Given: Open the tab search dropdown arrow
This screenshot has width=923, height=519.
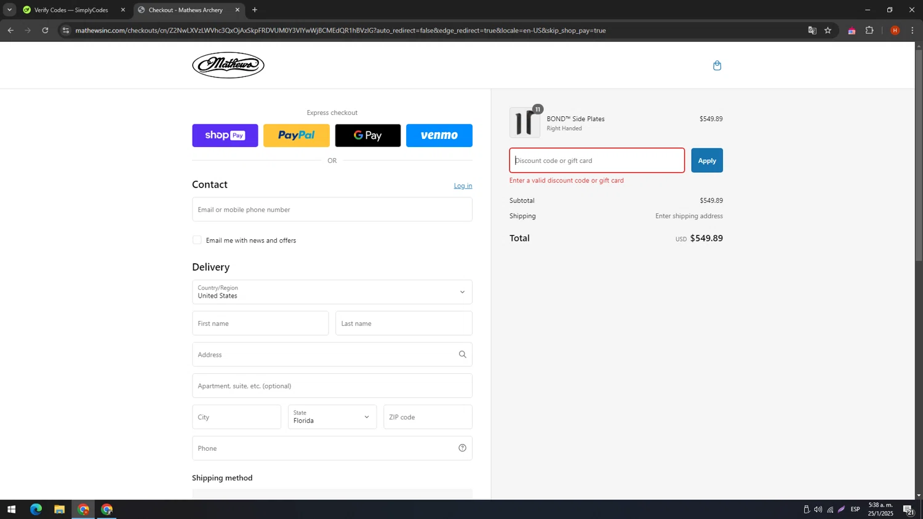Looking at the screenshot, I should 9,10.
